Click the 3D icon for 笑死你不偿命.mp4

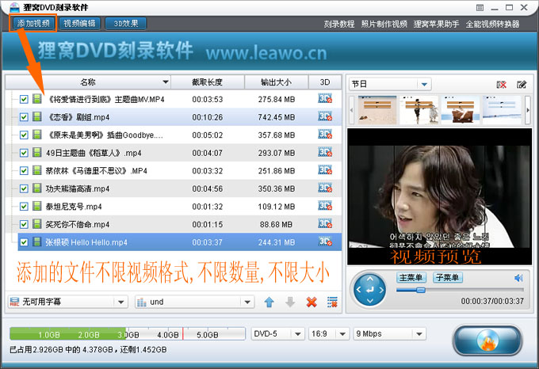325,223
